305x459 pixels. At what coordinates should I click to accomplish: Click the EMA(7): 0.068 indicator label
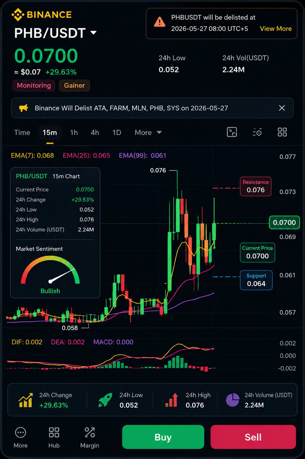pyautogui.click(x=32, y=156)
